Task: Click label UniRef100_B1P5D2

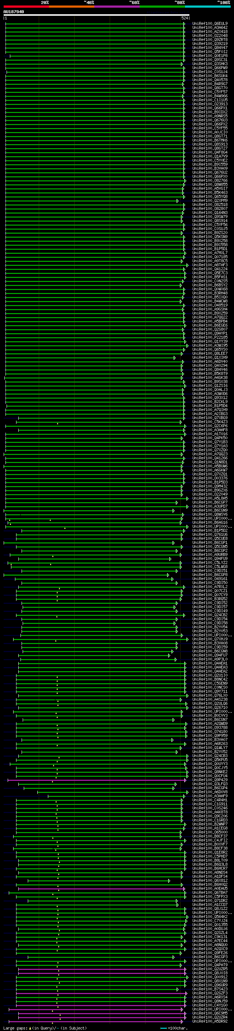Action: (x=210, y=530)
